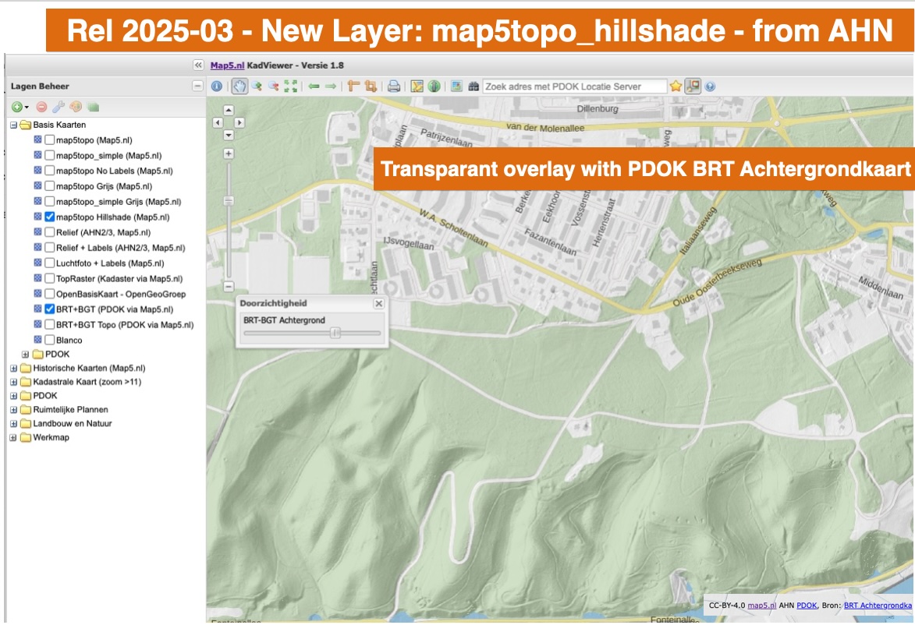Viewport: 915px width, 625px height.
Task: Pan the map east with right arrow
Action: click(239, 122)
